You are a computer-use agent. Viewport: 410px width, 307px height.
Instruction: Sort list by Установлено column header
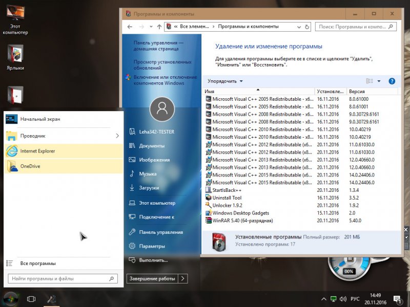pyautogui.click(x=331, y=92)
